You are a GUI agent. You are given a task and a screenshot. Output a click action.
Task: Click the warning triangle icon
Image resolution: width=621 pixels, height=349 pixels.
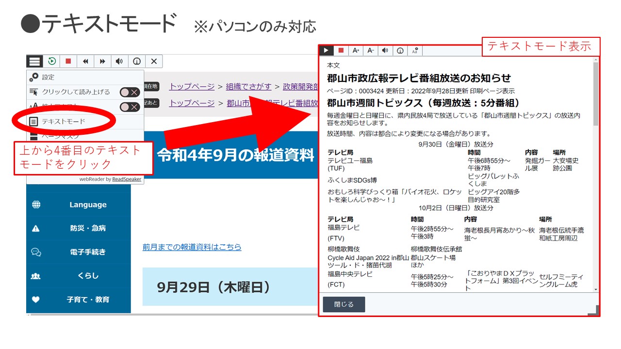pos(36,228)
